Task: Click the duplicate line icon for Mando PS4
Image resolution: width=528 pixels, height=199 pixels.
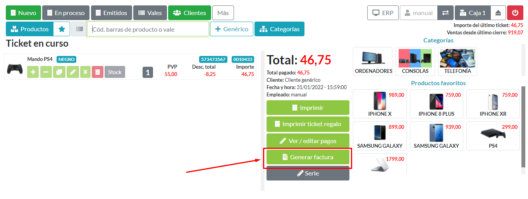Action: [59, 72]
